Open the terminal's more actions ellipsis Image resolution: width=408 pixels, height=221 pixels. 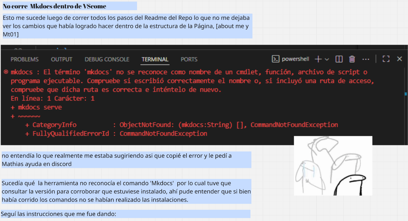coord(366,59)
